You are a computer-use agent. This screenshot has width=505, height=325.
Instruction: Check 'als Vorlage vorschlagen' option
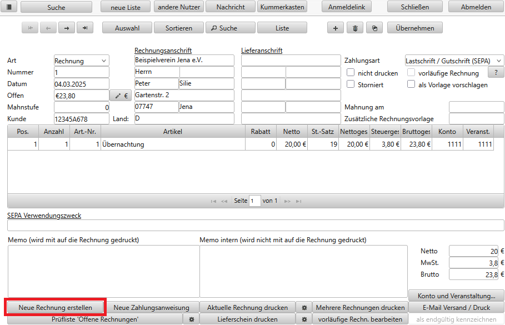point(411,84)
